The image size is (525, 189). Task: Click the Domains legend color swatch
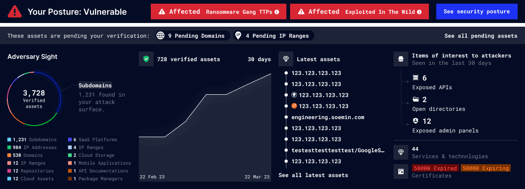pos(9,155)
